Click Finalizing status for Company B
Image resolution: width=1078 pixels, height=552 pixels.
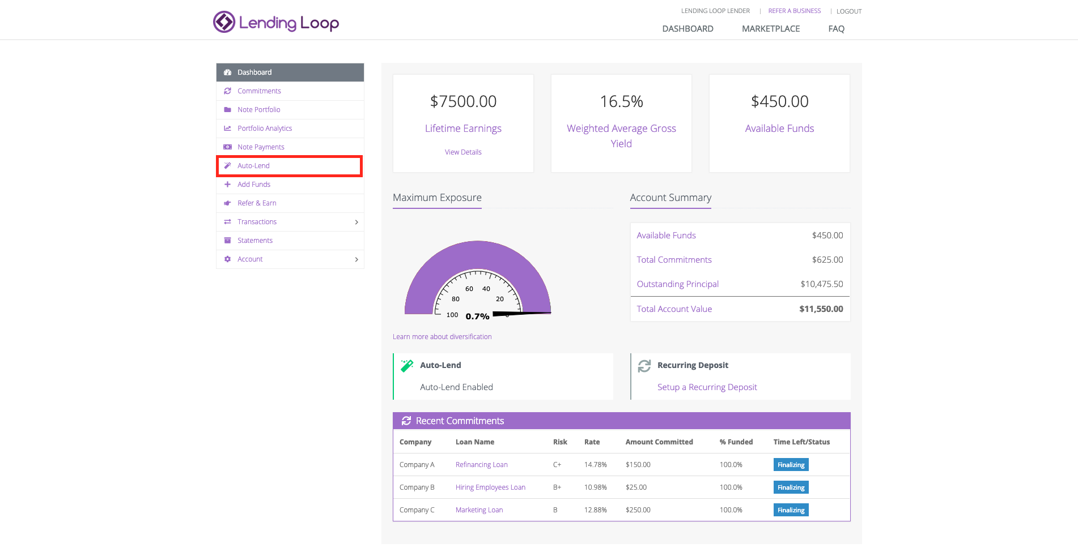click(x=791, y=487)
